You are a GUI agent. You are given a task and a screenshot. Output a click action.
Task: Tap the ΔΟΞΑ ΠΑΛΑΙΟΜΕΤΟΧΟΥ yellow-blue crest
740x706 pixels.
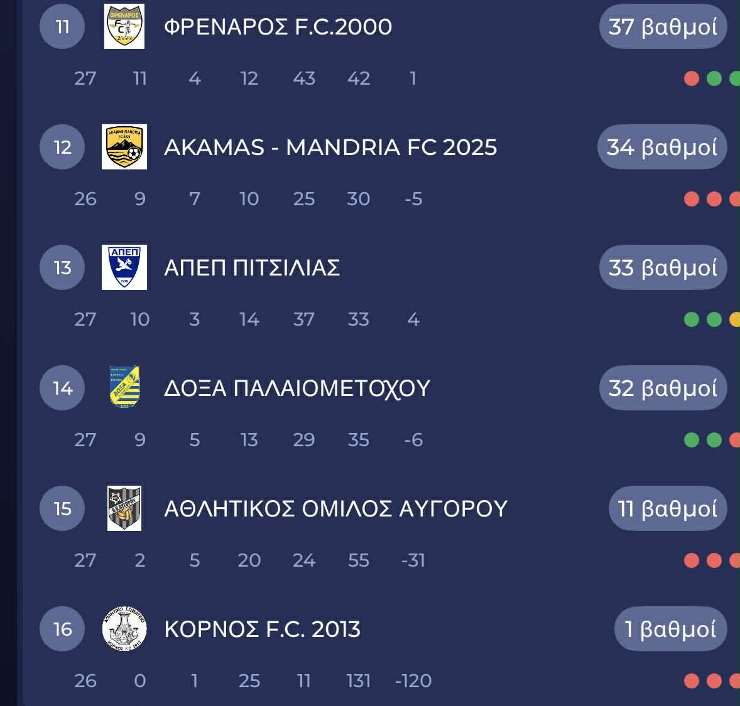pos(124,387)
